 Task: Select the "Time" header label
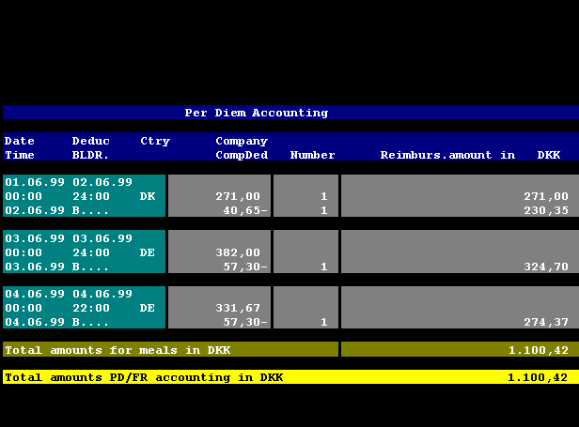[20, 155]
